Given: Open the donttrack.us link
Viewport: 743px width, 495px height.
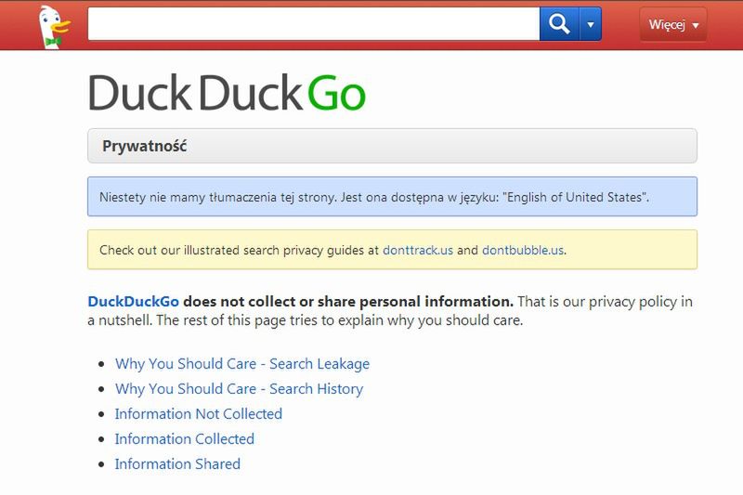Looking at the screenshot, I should tap(417, 250).
